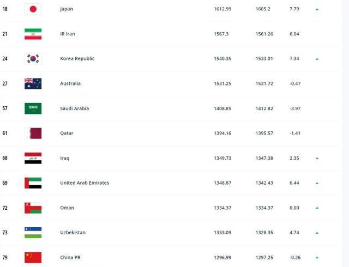
Task: Open the Saudi Arabia team name link
Action: 74,108
